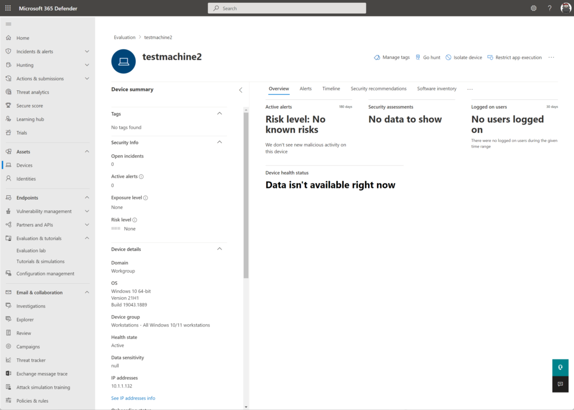Collapse Evaluation & tutorials chevron
This screenshot has width=574, height=410.
point(87,238)
